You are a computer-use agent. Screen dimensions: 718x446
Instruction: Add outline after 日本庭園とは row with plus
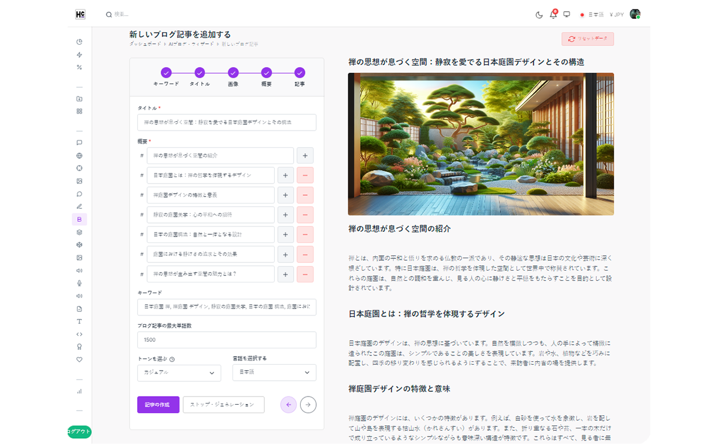pos(285,175)
